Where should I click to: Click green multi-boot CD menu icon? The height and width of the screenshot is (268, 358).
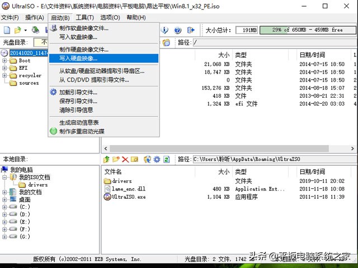[x=54, y=131]
